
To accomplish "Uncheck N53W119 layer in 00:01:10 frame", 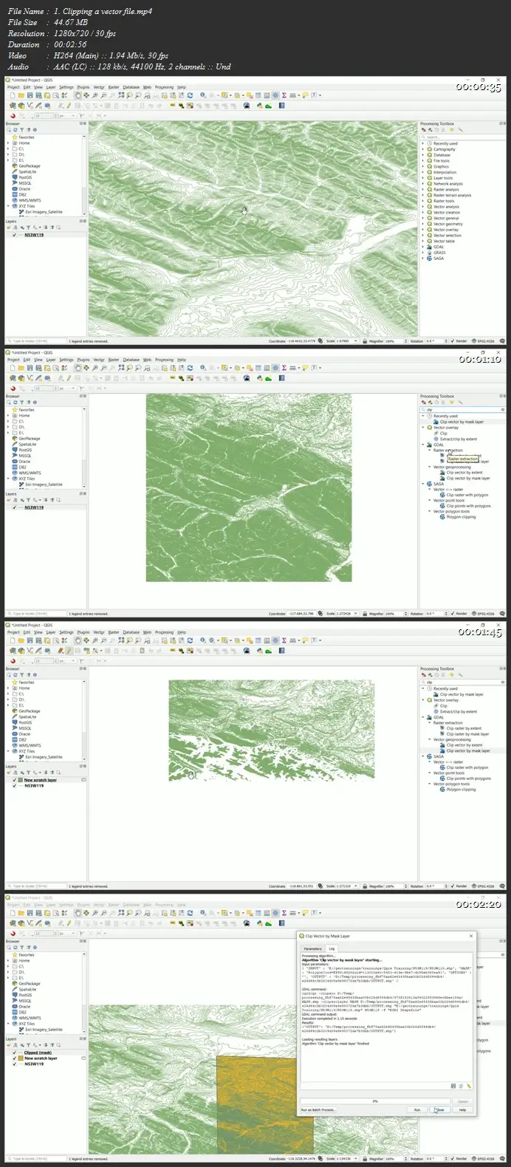I will (15, 507).
